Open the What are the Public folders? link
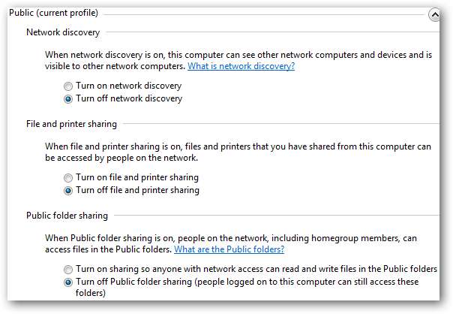 pos(229,249)
